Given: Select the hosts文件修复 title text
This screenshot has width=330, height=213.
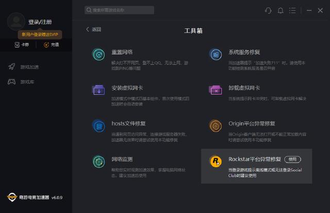Looking at the screenshot, I should (x=128, y=124).
